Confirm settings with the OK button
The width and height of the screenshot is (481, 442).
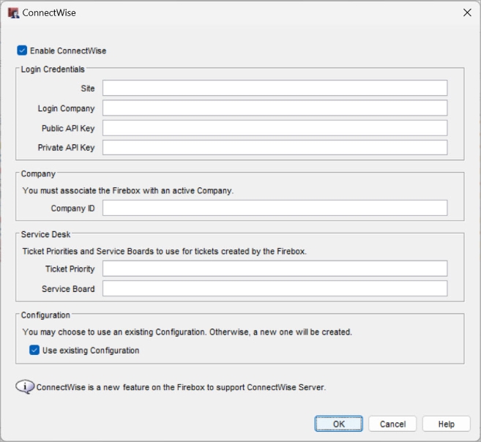(x=339, y=424)
